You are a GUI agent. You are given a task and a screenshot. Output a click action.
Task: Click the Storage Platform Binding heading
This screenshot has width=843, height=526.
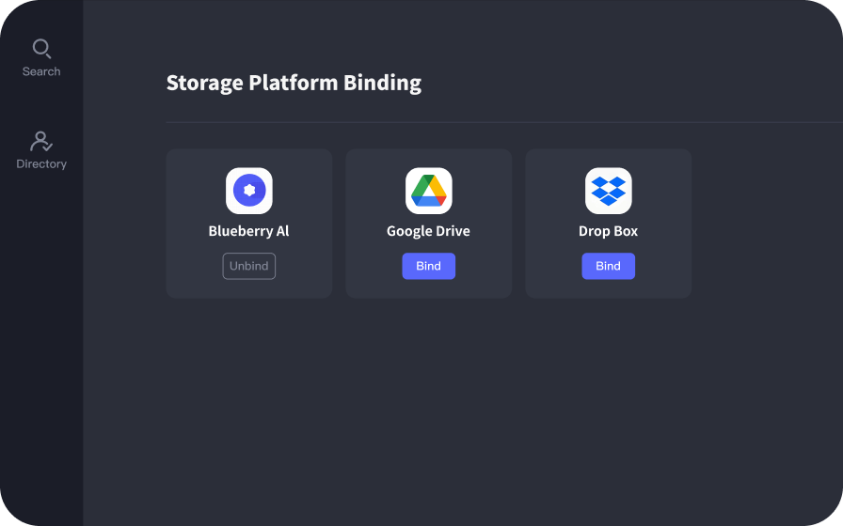point(294,83)
